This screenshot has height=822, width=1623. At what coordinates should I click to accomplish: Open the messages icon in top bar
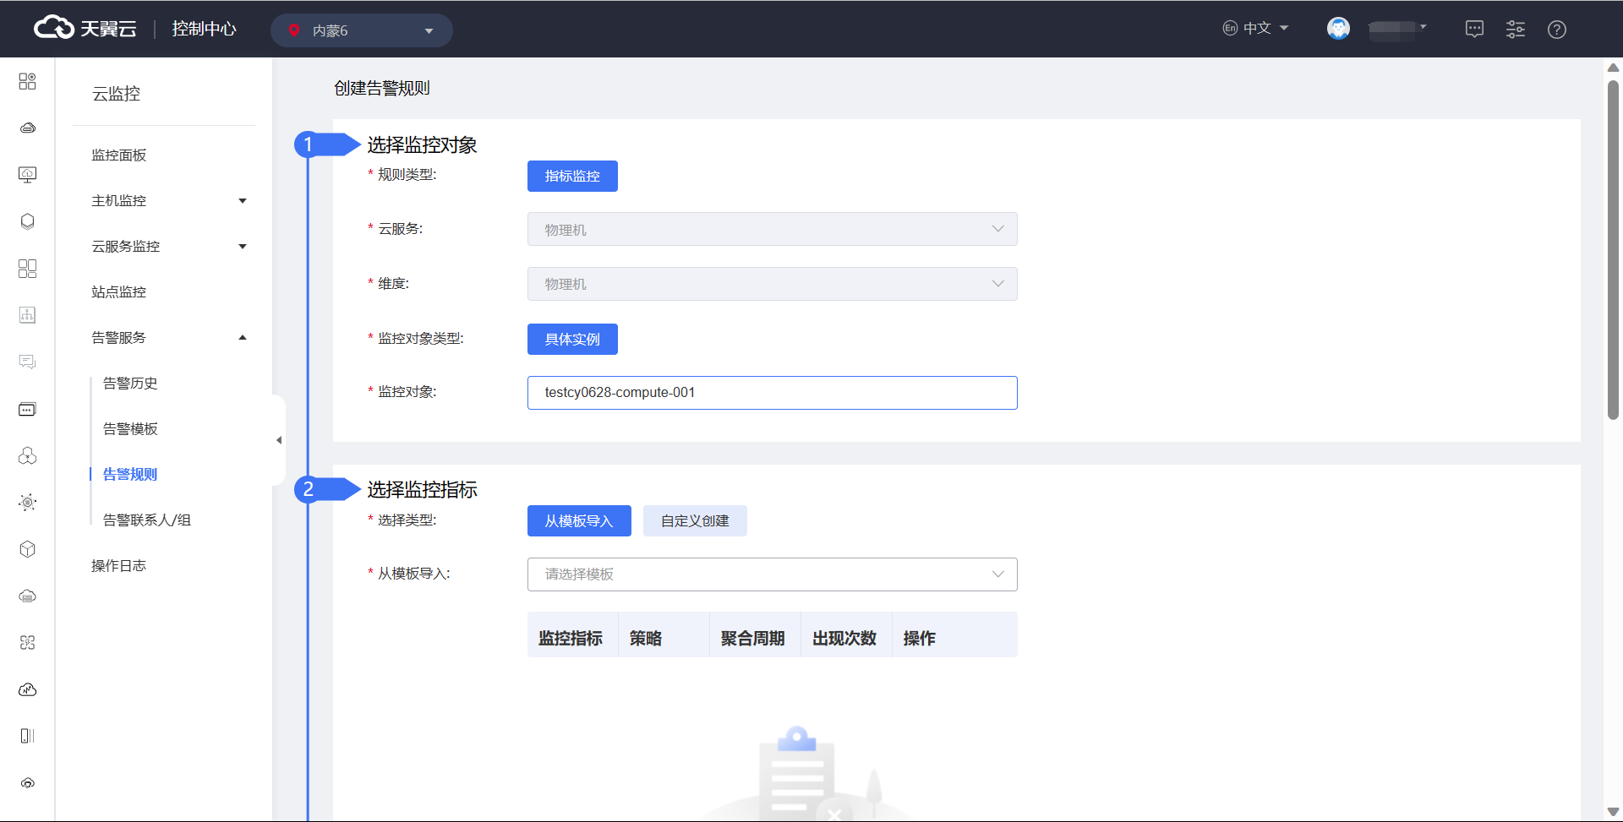click(1474, 30)
